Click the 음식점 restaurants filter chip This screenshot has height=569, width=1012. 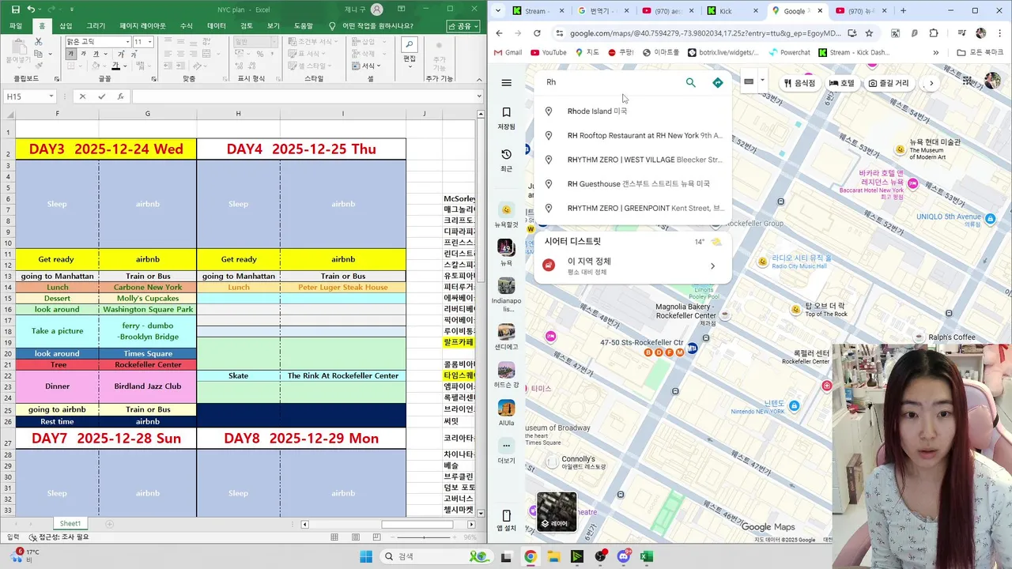[x=799, y=83]
